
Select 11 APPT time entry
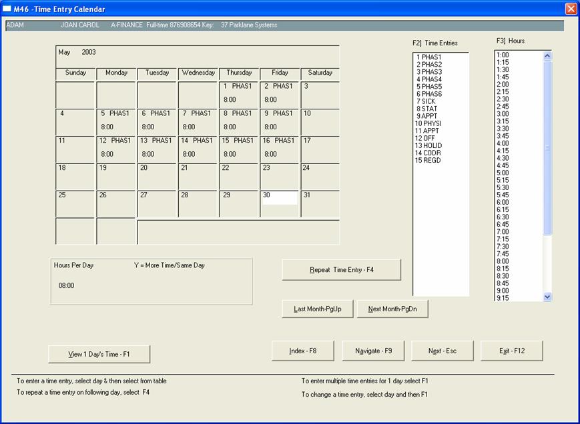[427, 131]
